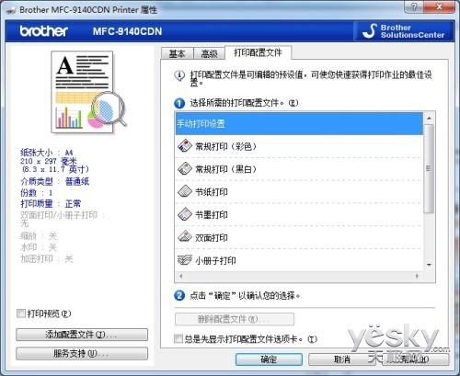
Task: Close the printer properties dialog
Action: pyautogui.click(x=440, y=6)
